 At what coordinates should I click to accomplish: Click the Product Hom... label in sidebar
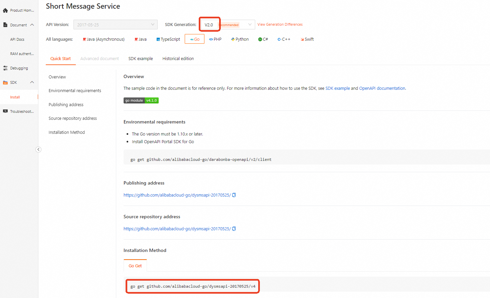tap(22, 10)
